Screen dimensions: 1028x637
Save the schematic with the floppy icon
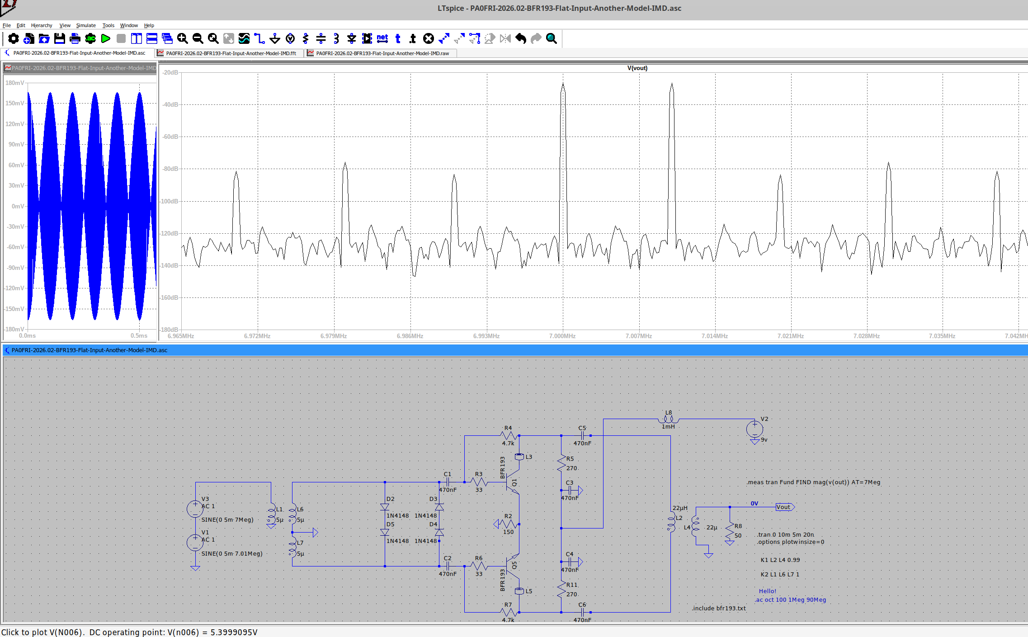60,39
